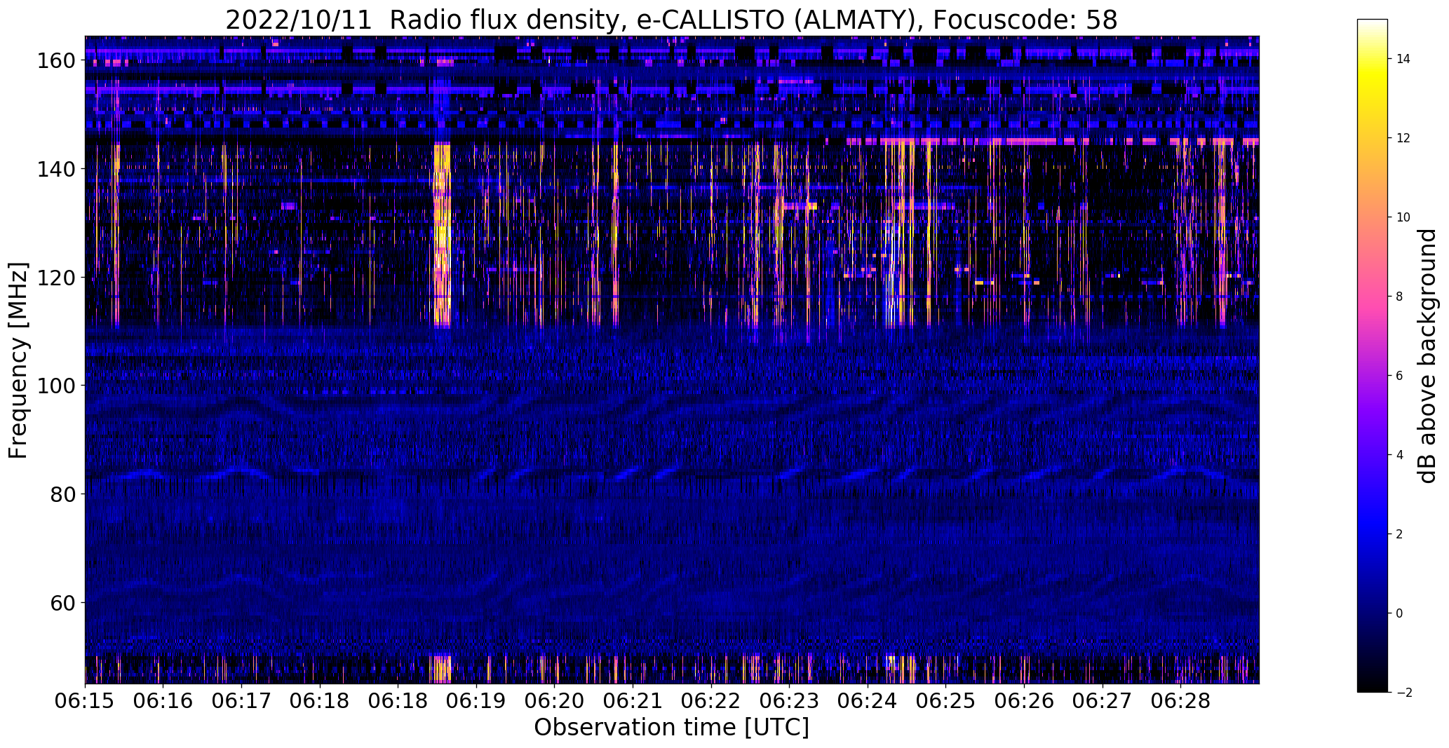
Task: Click the colorbar tick labeled 10
Action: (x=1403, y=217)
